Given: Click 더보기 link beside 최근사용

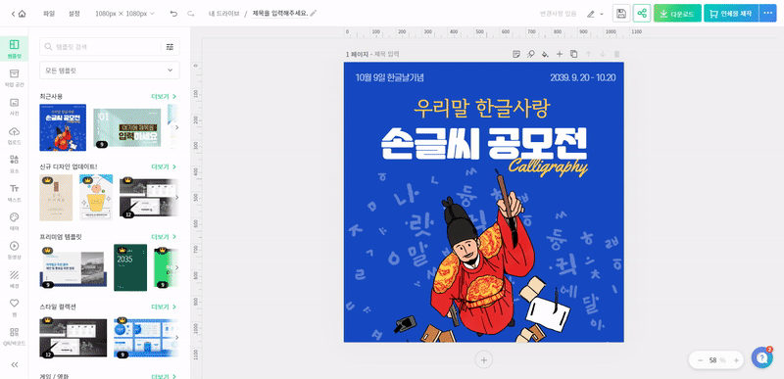Looking at the screenshot, I should [164, 96].
